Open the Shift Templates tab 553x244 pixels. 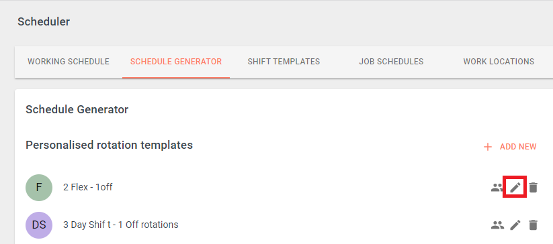tap(284, 62)
